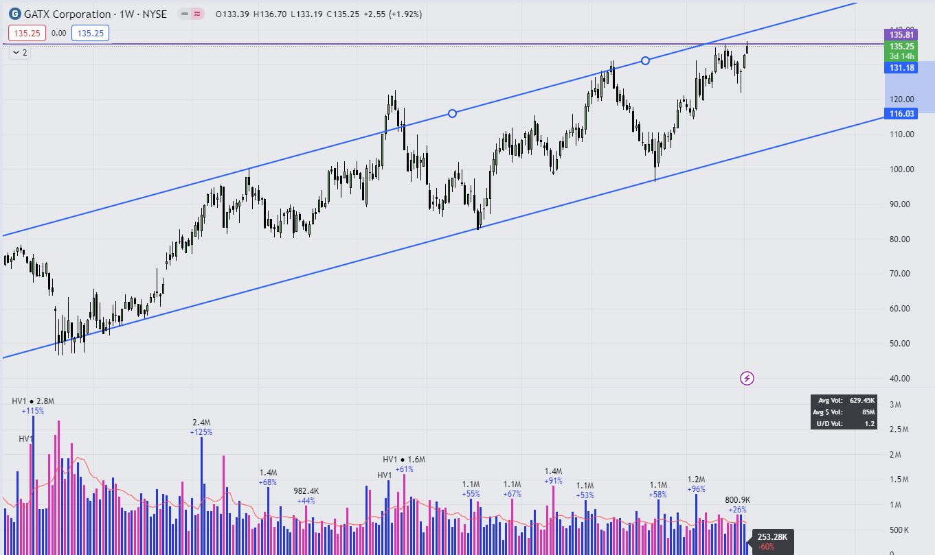Click the HV1 1.6M volume annotation
Image resolution: width=935 pixels, height=555 pixels.
(404, 460)
